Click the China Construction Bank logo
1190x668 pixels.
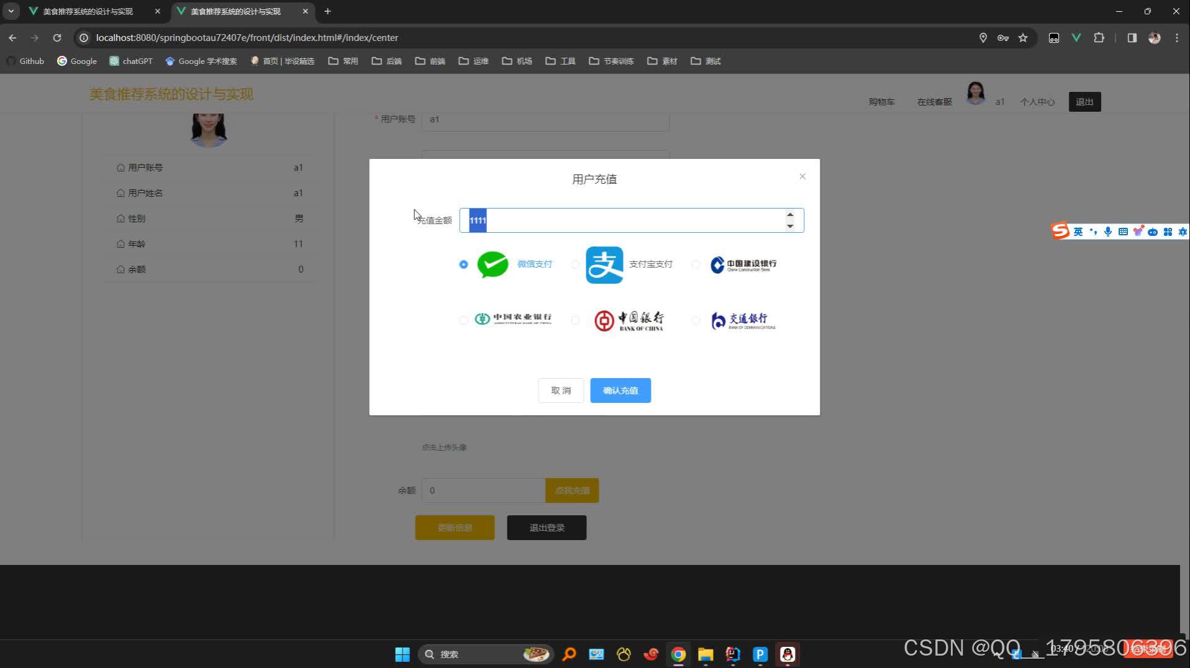click(743, 264)
